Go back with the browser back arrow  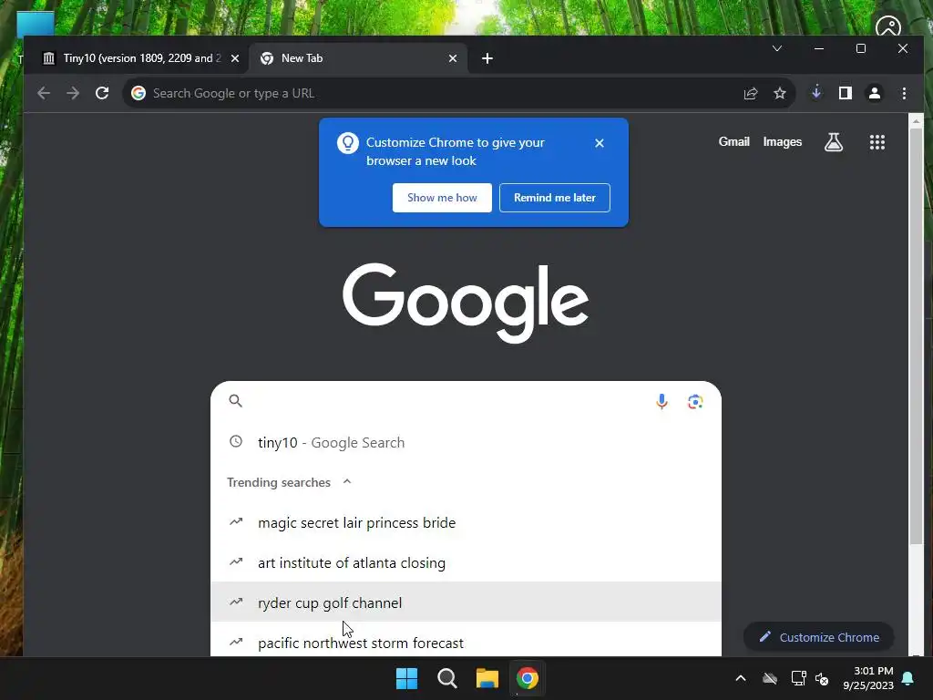point(44,94)
